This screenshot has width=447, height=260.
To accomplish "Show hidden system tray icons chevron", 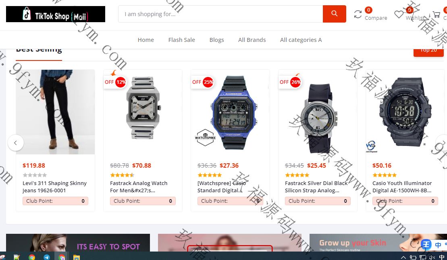I will 403,257.
